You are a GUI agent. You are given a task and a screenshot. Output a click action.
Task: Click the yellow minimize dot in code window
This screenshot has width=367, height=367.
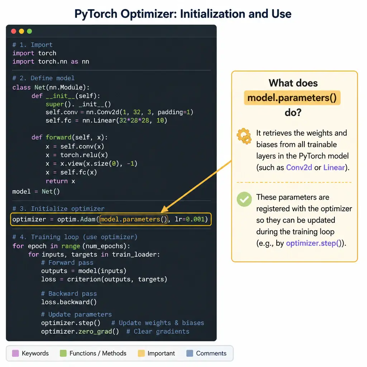tap(22, 31)
